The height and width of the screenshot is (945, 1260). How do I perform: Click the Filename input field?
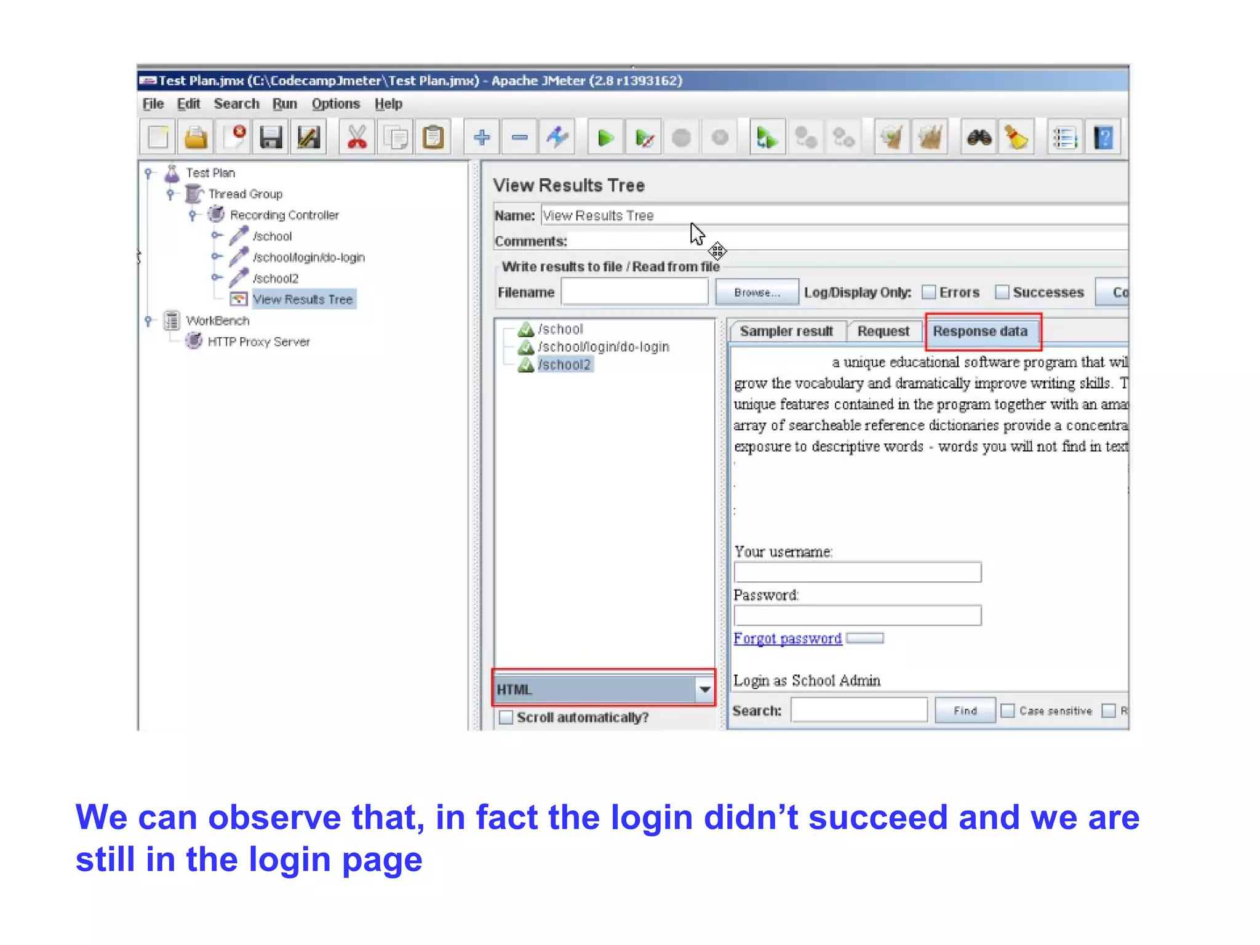point(635,292)
